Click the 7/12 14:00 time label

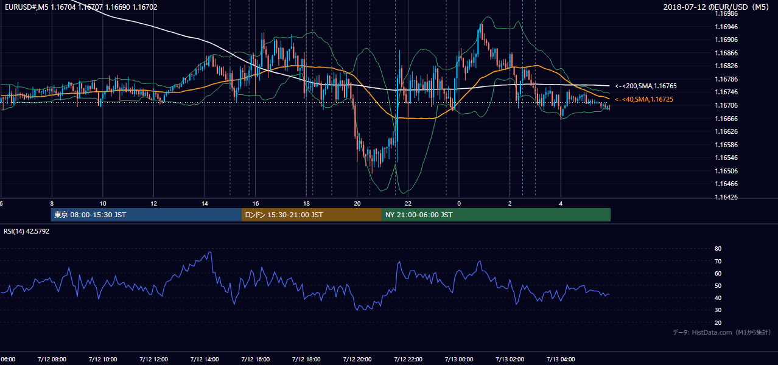(205, 359)
